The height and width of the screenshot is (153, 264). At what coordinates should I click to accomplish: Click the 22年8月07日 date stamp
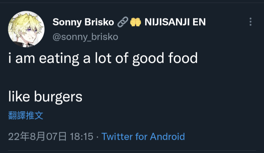click(37, 136)
